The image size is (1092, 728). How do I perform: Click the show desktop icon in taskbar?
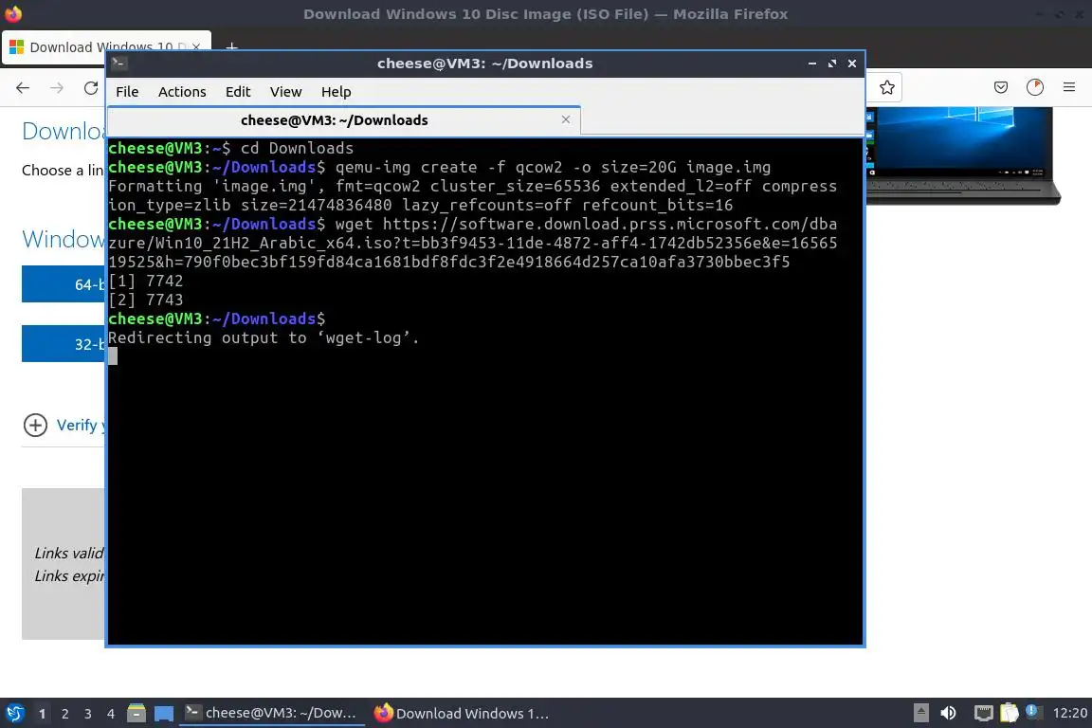tap(164, 714)
